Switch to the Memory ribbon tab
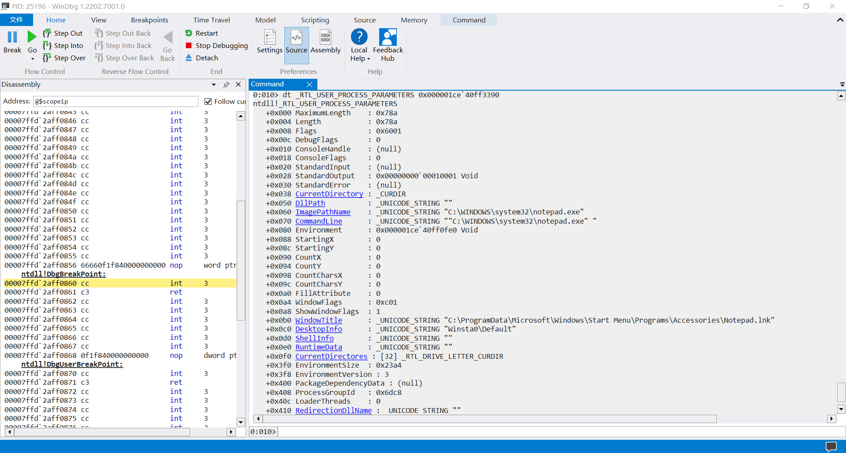This screenshot has width=846, height=453. click(414, 20)
